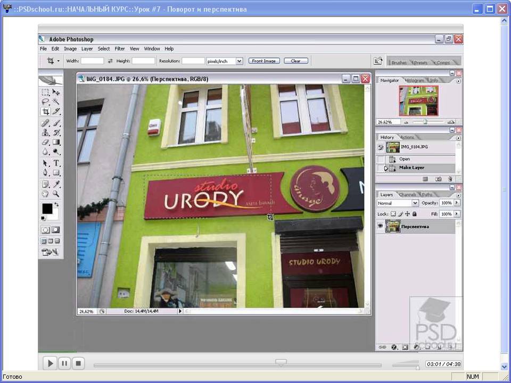This screenshot has width=511, height=383.
Task: Select the Slice tool
Action: tap(56, 112)
